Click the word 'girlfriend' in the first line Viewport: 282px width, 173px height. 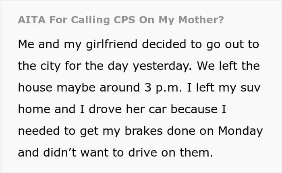click(112, 44)
